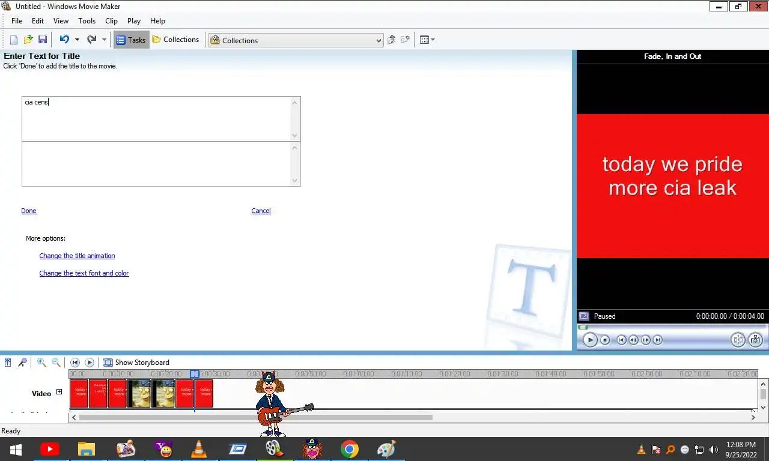Open the Collections combo box

(296, 40)
